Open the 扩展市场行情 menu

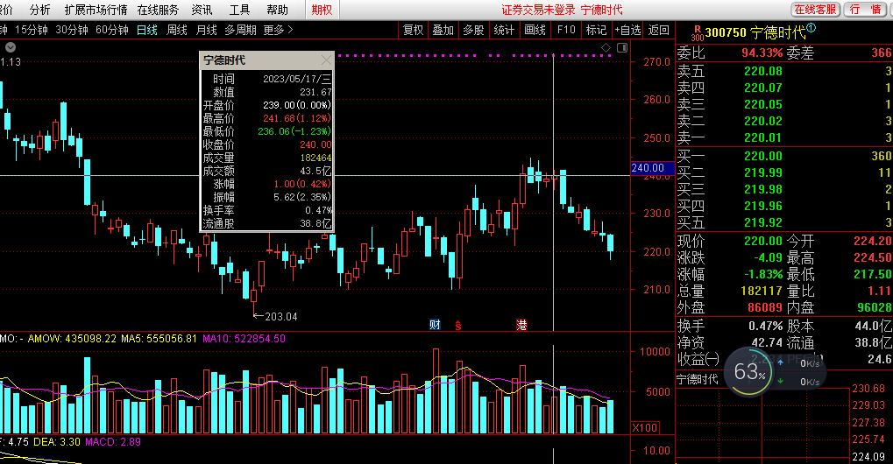tap(96, 10)
